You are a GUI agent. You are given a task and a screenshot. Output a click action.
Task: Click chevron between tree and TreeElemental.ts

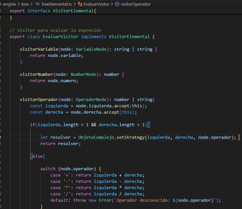pyautogui.click(x=31, y=4)
